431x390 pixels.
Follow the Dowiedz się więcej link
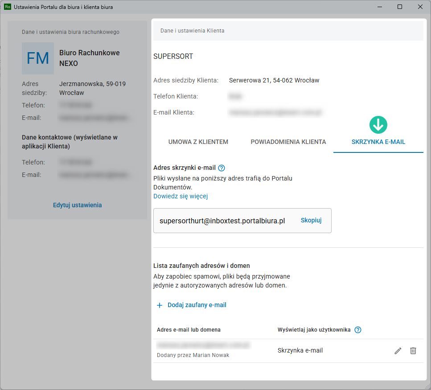[181, 196]
